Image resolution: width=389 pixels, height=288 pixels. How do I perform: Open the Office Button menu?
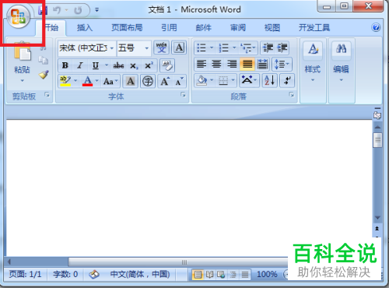18,17
